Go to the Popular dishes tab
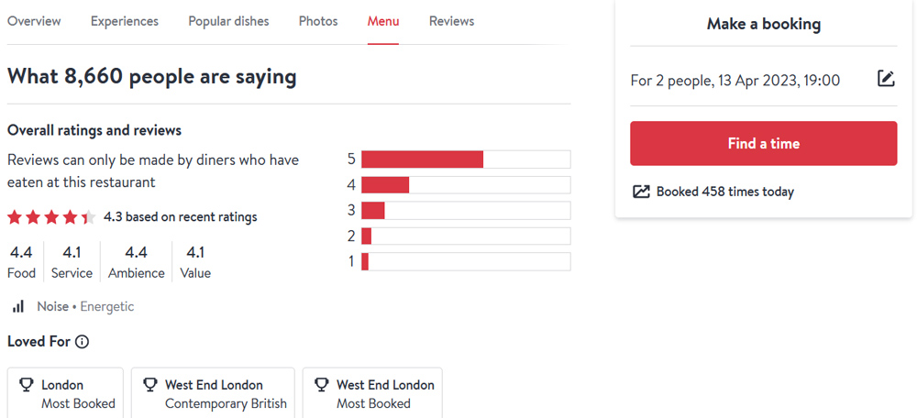 [x=228, y=21]
